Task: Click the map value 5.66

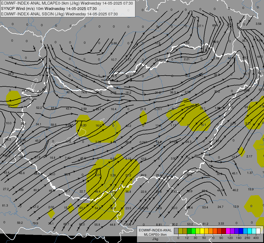Action: [x=114, y=43]
